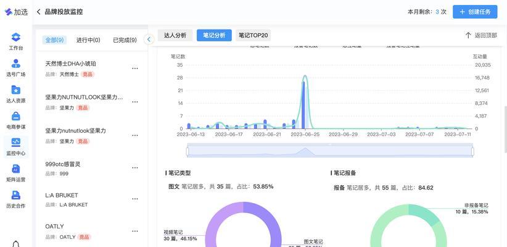Viewport: 507px width, 247px height.
Task: Select task L:A BRUKET
Action: coord(62,195)
